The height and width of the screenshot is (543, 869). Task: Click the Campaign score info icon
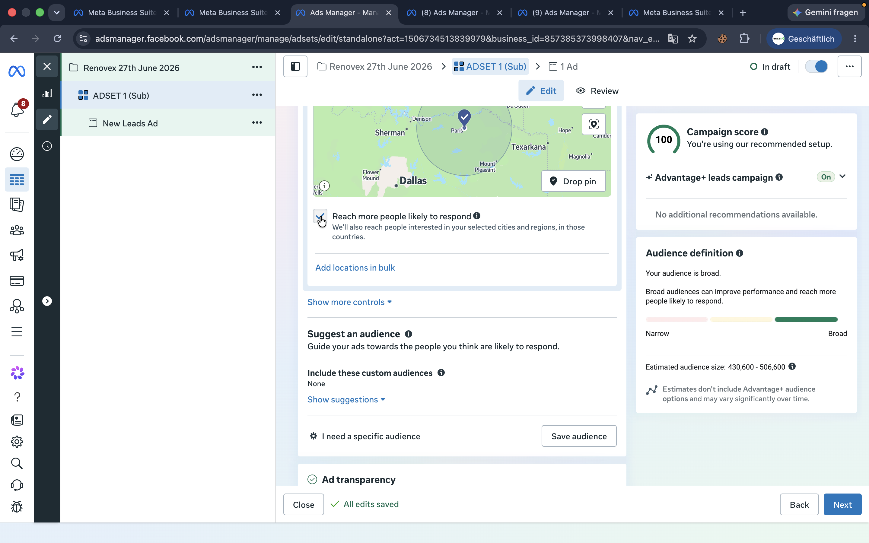[765, 132]
